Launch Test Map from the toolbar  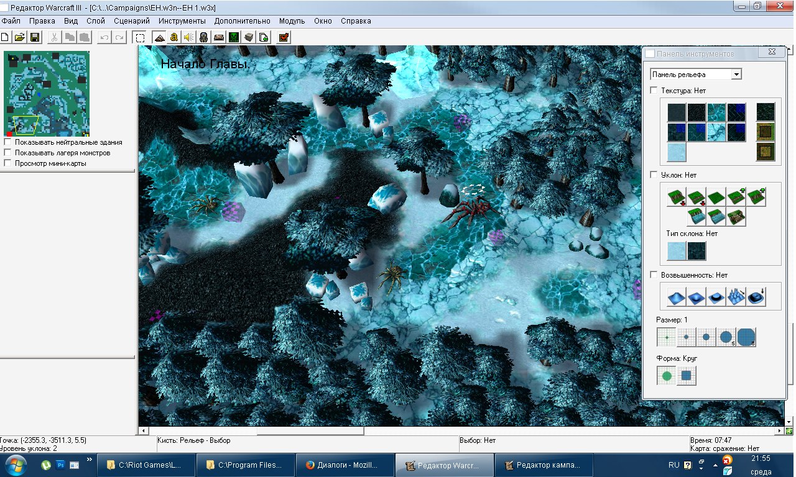pyautogui.click(x=284, y=37)
